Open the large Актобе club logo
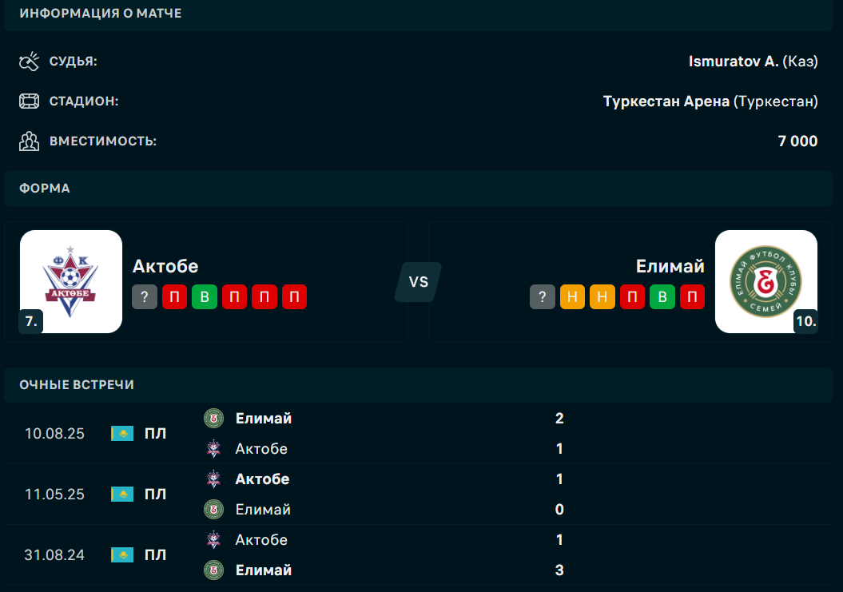 (71, 281)
